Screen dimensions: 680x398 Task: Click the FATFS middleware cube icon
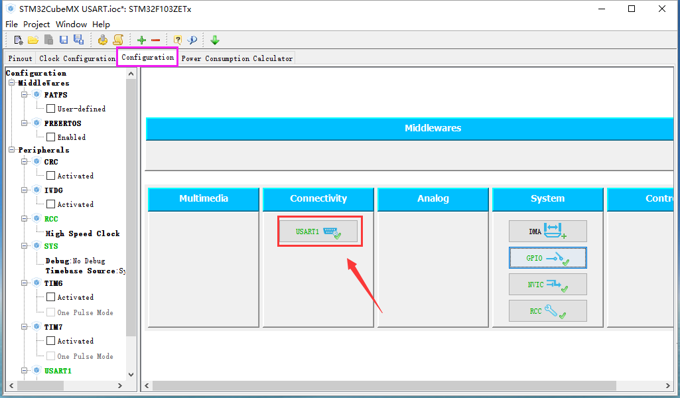click(37, 94)
